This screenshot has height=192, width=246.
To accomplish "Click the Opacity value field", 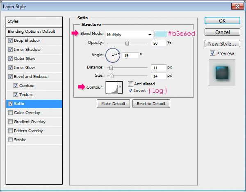I will click(x=158, y=43).
